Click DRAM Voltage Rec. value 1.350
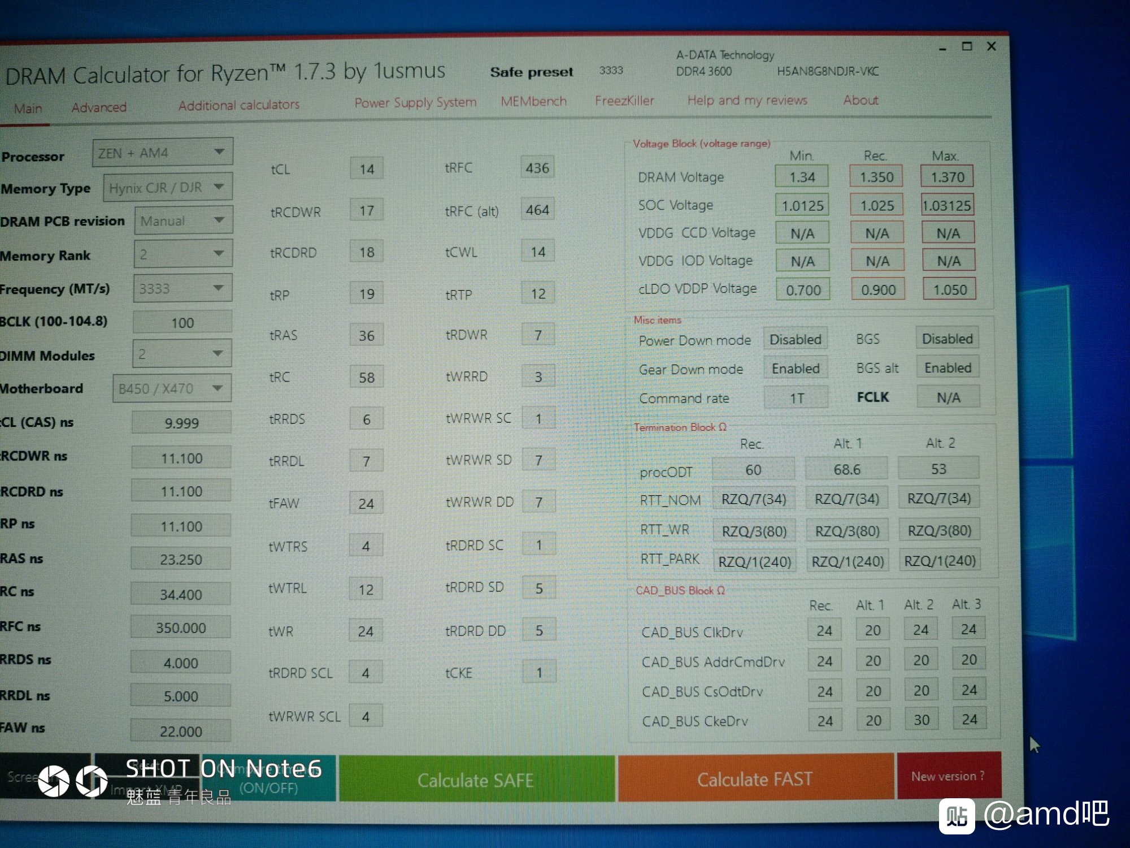Screen dimensions: 1130x848 [876, 176]
